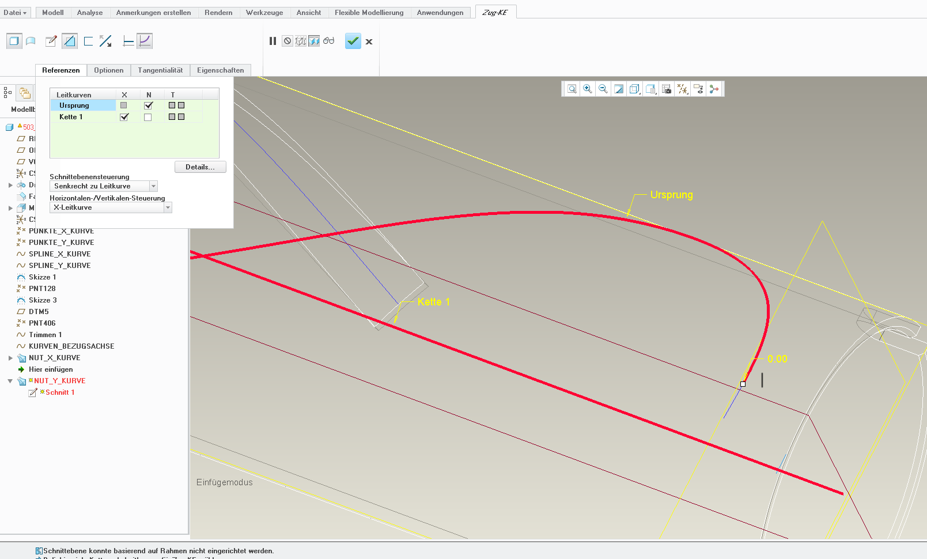
Task: Open the View Manager camera icon
Action: click(x=667, y=89)
